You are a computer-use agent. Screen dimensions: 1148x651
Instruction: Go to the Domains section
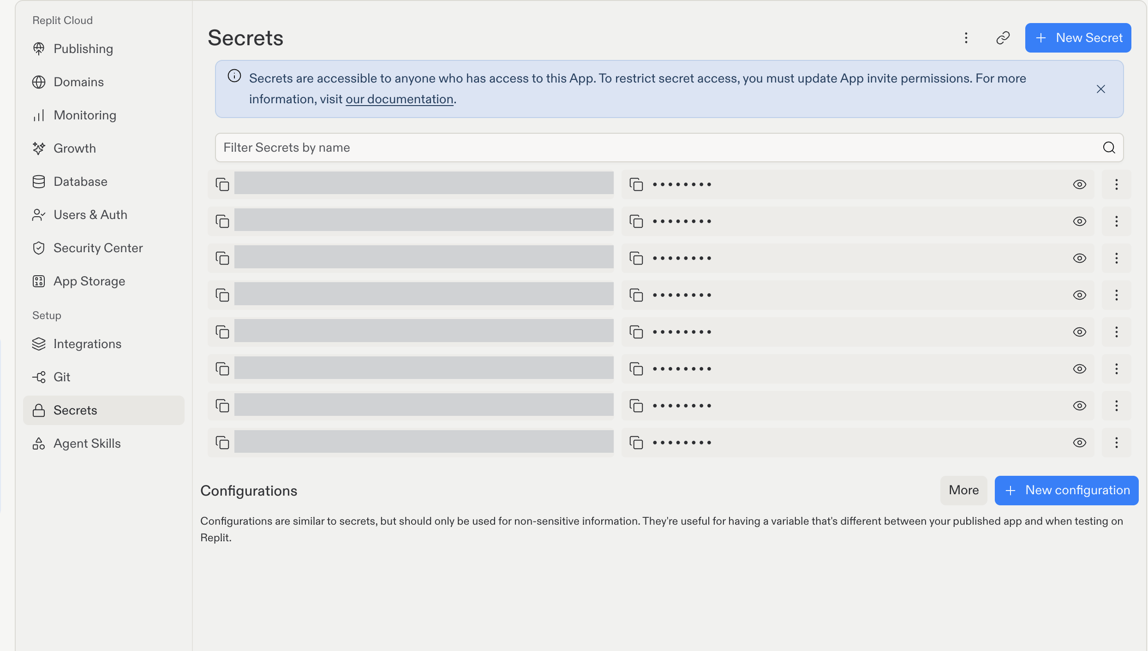(104, 82)
